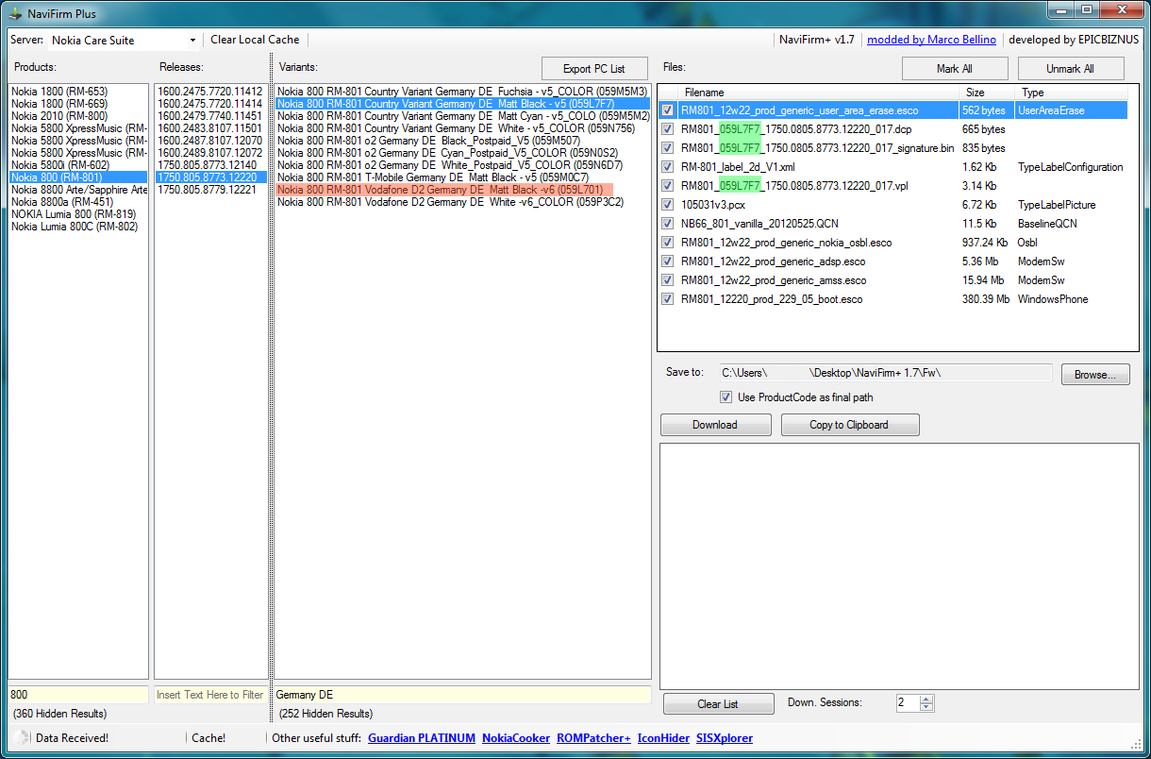The image size is (1151, 759).
Task: Select variant T-Mobile Germany Matt Black (059M0C7)
Action: tap(462, 177)
